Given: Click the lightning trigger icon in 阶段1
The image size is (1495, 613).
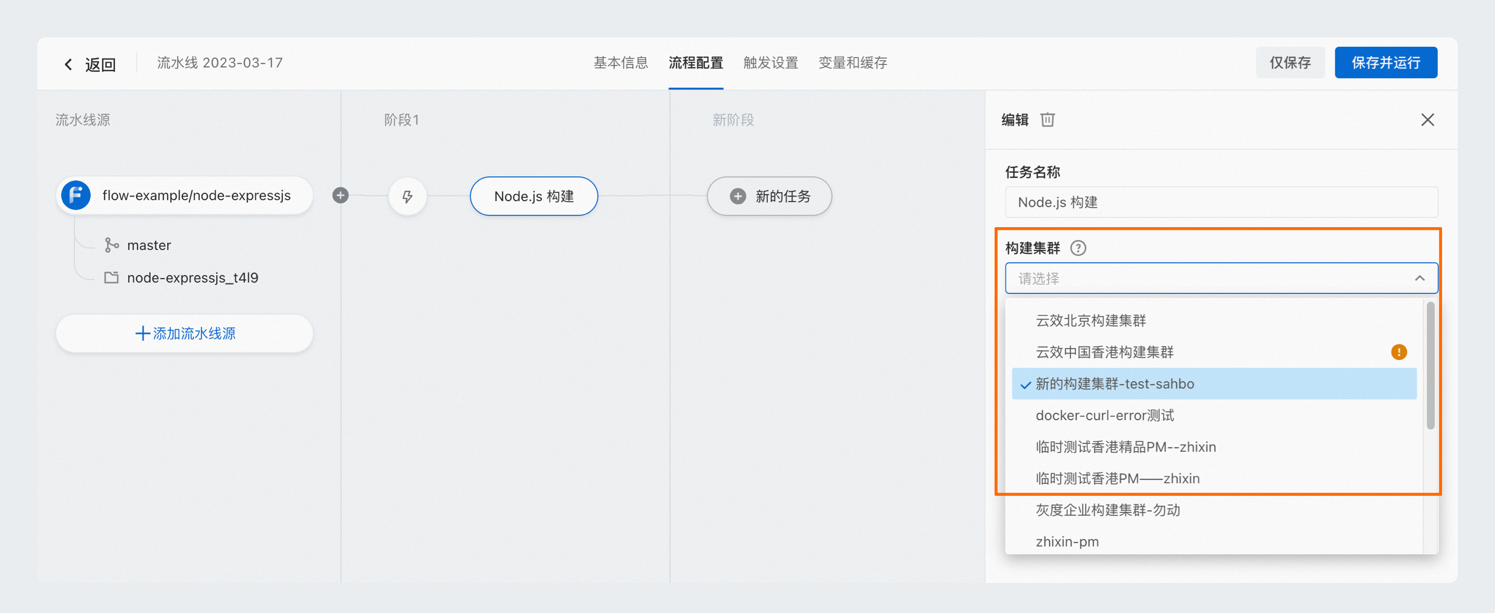Looking at the screenshot, I should coord(407,197).
